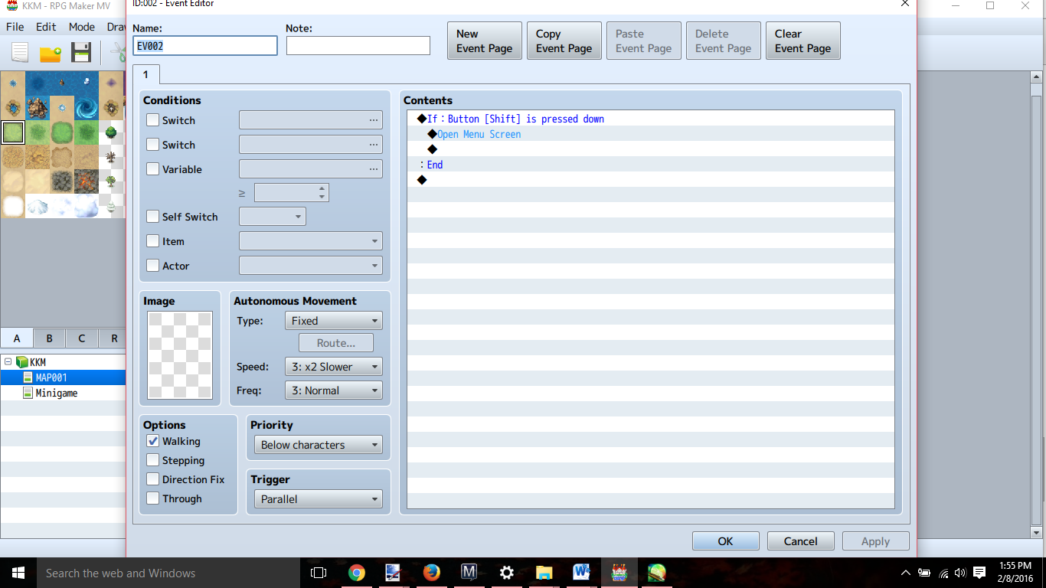Click the volume speaker tray icon
This screenshot has height=588, width=1046.
pyautogui.click(x=961, y=573)
